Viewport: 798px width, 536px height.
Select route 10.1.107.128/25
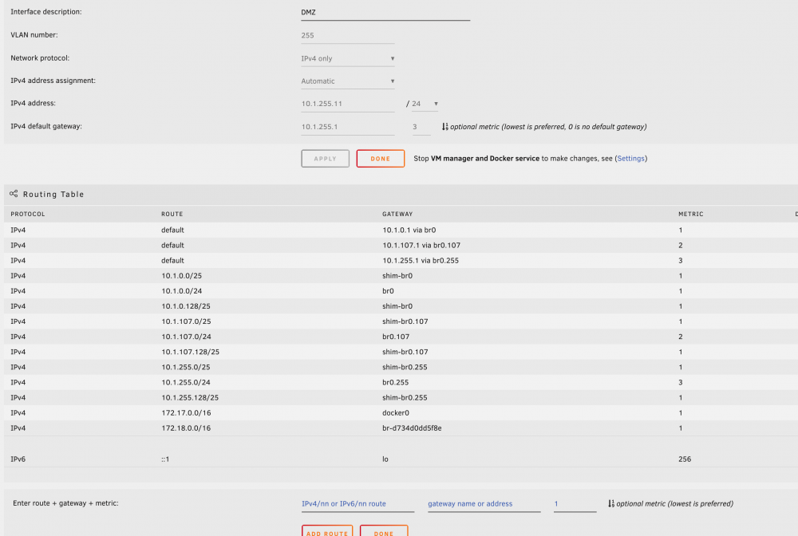[x=191, y=352]
